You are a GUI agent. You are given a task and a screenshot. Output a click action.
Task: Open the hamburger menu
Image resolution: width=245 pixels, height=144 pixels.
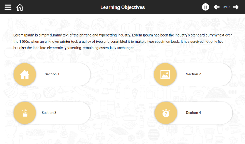click(8, 7)
